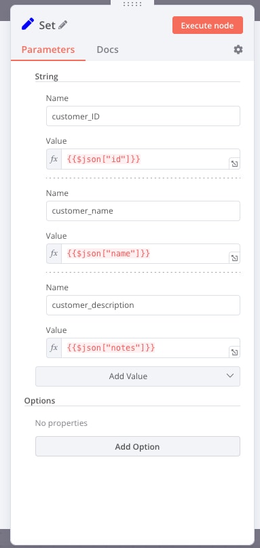Viewport: 260px width, 548px height.
Task: Click fx expression icon for notes value
Action: (x=54, y=348)
